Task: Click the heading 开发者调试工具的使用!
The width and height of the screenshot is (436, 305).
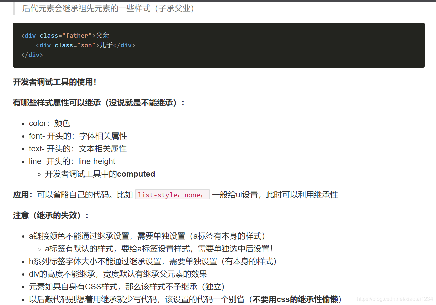Action: (x=55, y=82)
